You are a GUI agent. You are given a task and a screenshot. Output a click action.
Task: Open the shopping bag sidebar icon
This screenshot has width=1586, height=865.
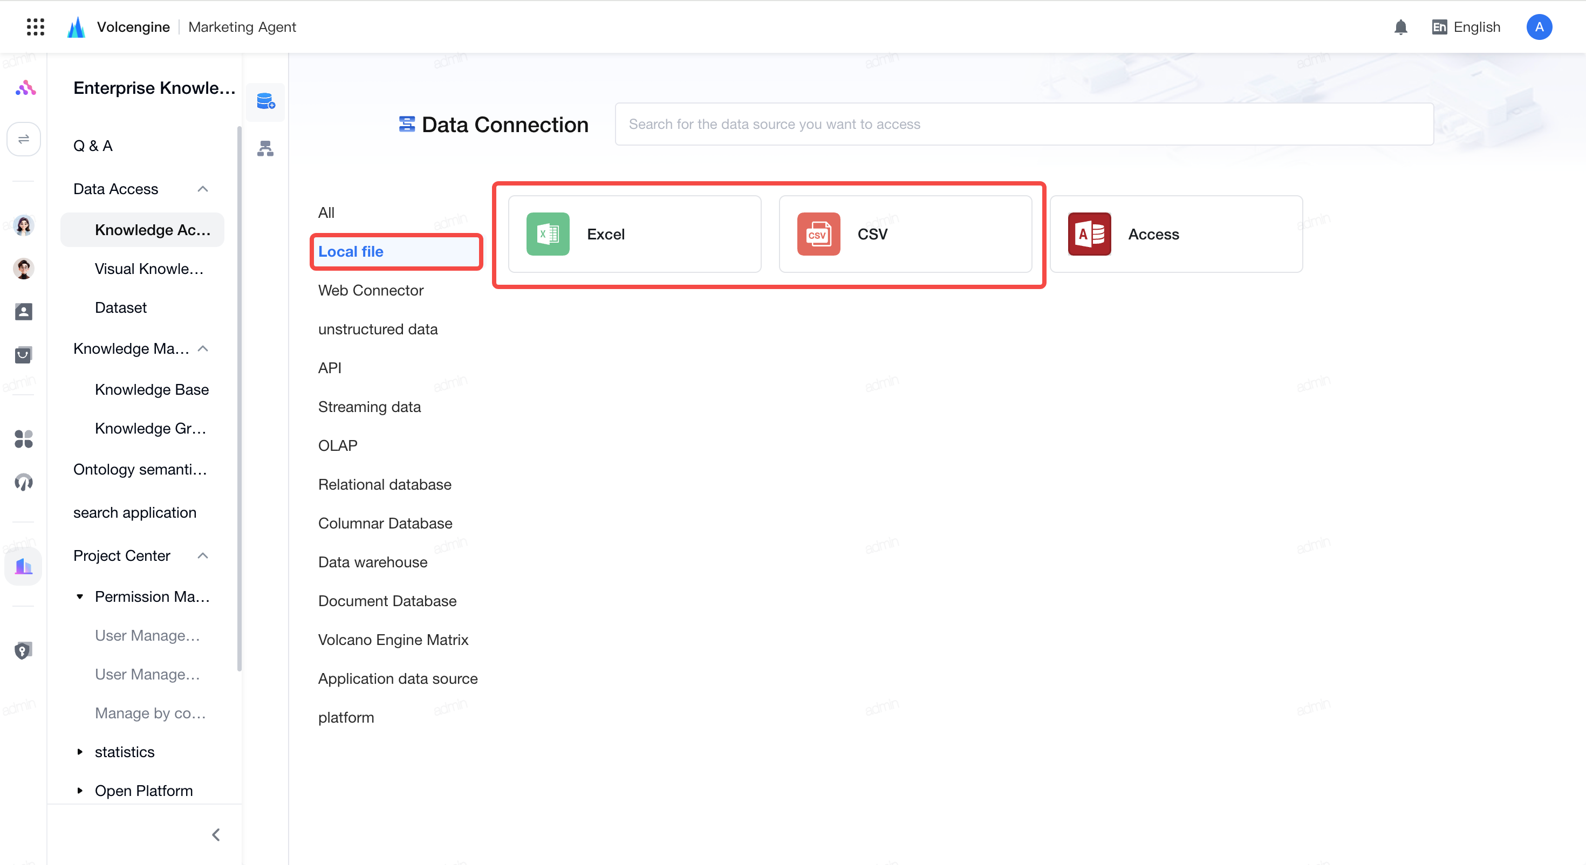23,355
